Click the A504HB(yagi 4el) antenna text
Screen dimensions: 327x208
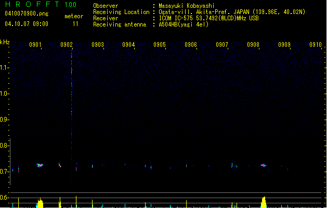click(x=184, y=24)
